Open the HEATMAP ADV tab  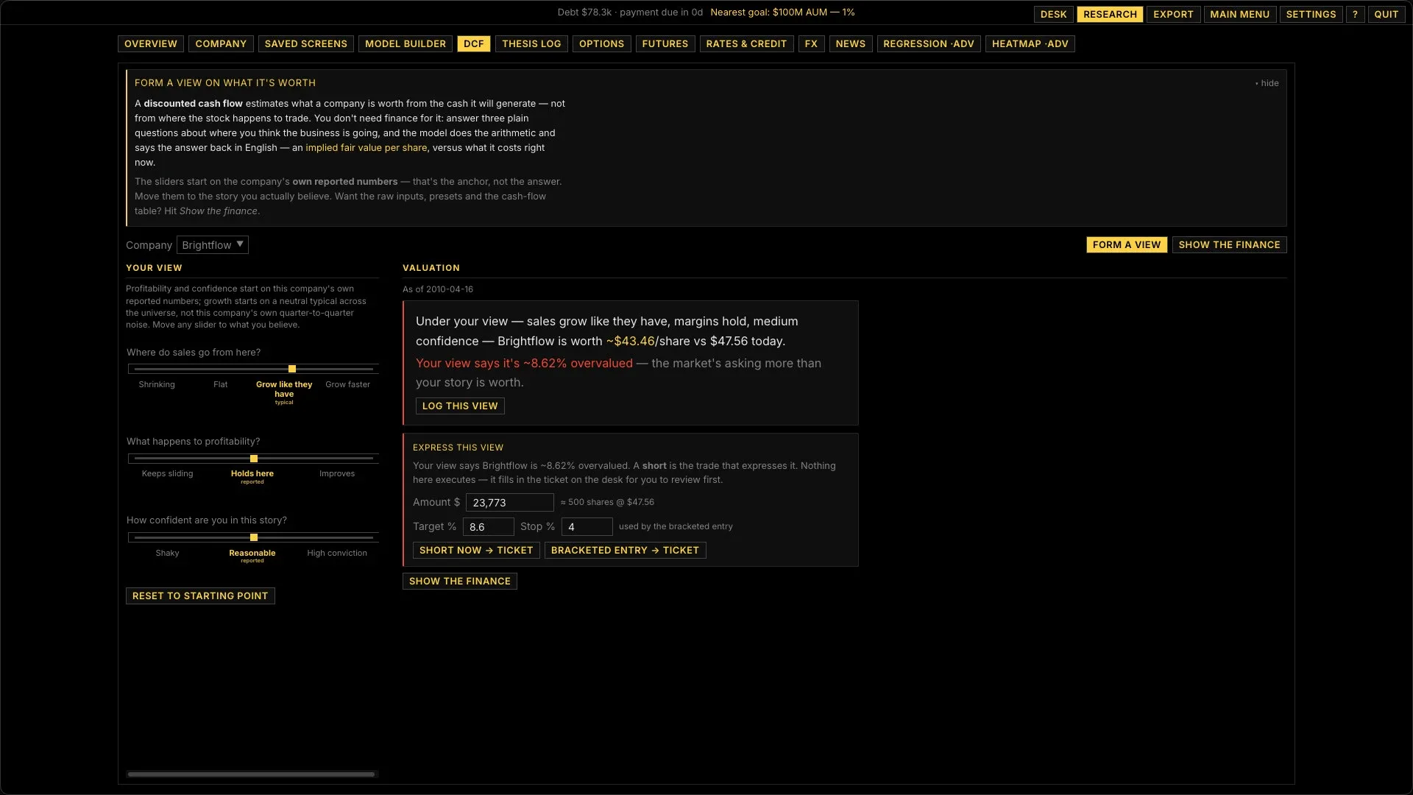coord(1030,44)
